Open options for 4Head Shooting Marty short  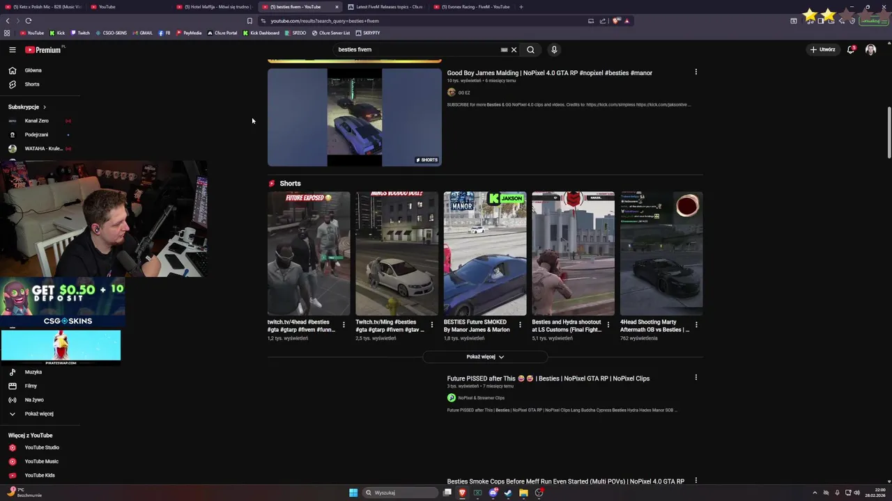click(696, 325)
